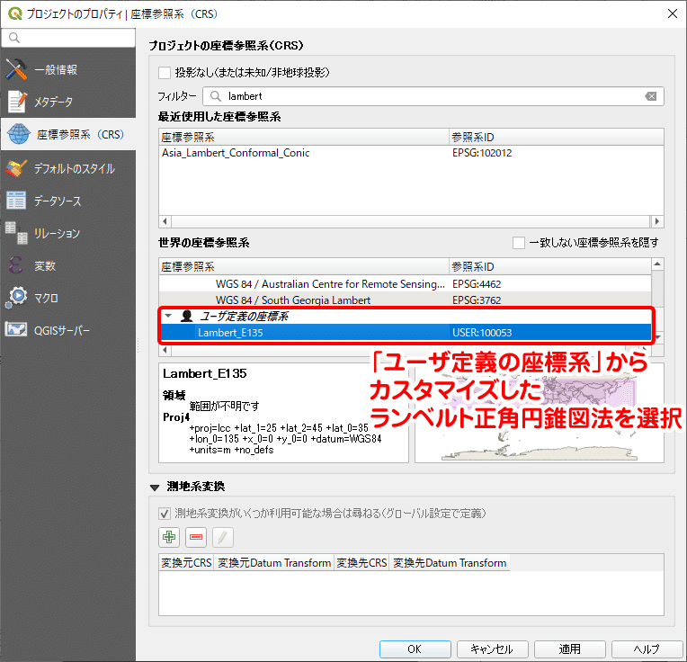
Task: Click the キャンセル button
Action: 492,649
